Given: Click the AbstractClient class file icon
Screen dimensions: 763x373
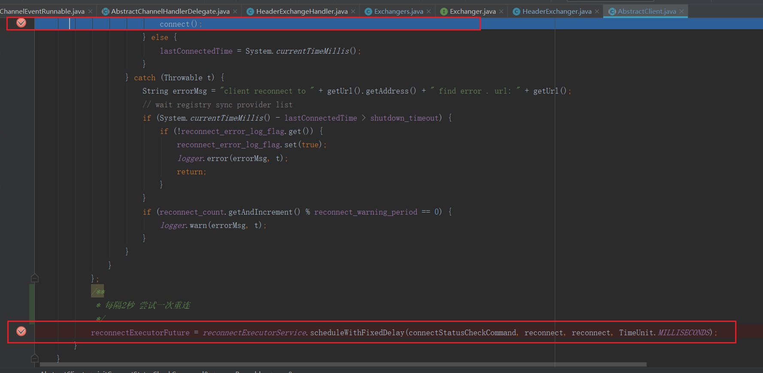Looking at the screenshot, I should click(612, 12).
